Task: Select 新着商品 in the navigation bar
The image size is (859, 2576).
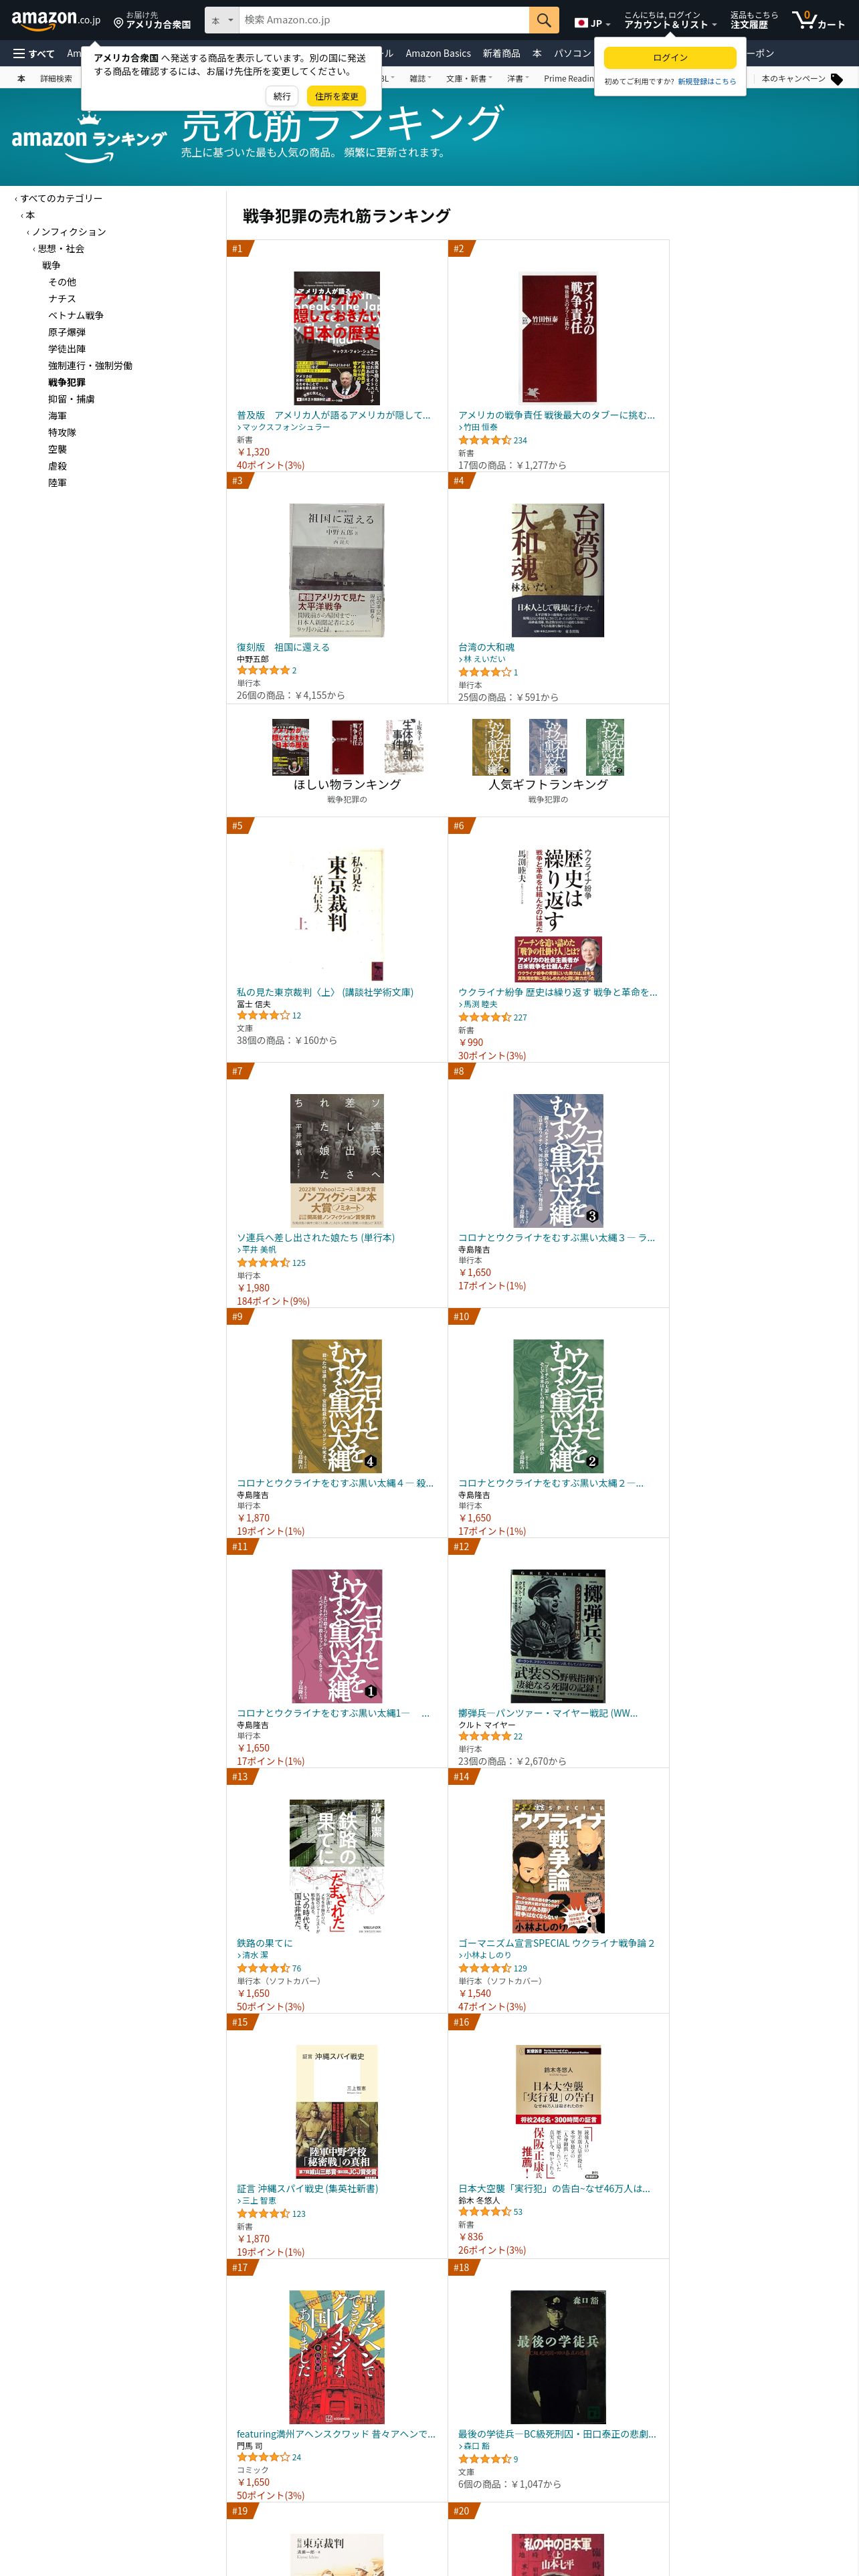Action: 501,54
